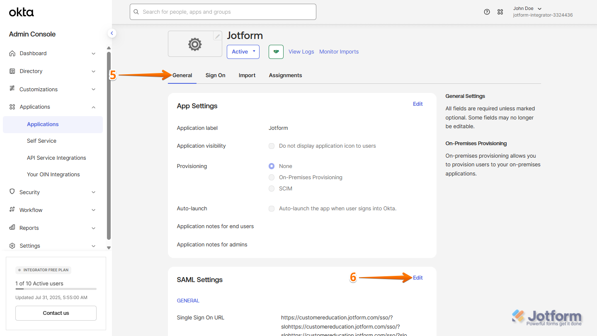Switch to the Sign On tab
This screenshot has width=597, height=336.
coord(216,75)
